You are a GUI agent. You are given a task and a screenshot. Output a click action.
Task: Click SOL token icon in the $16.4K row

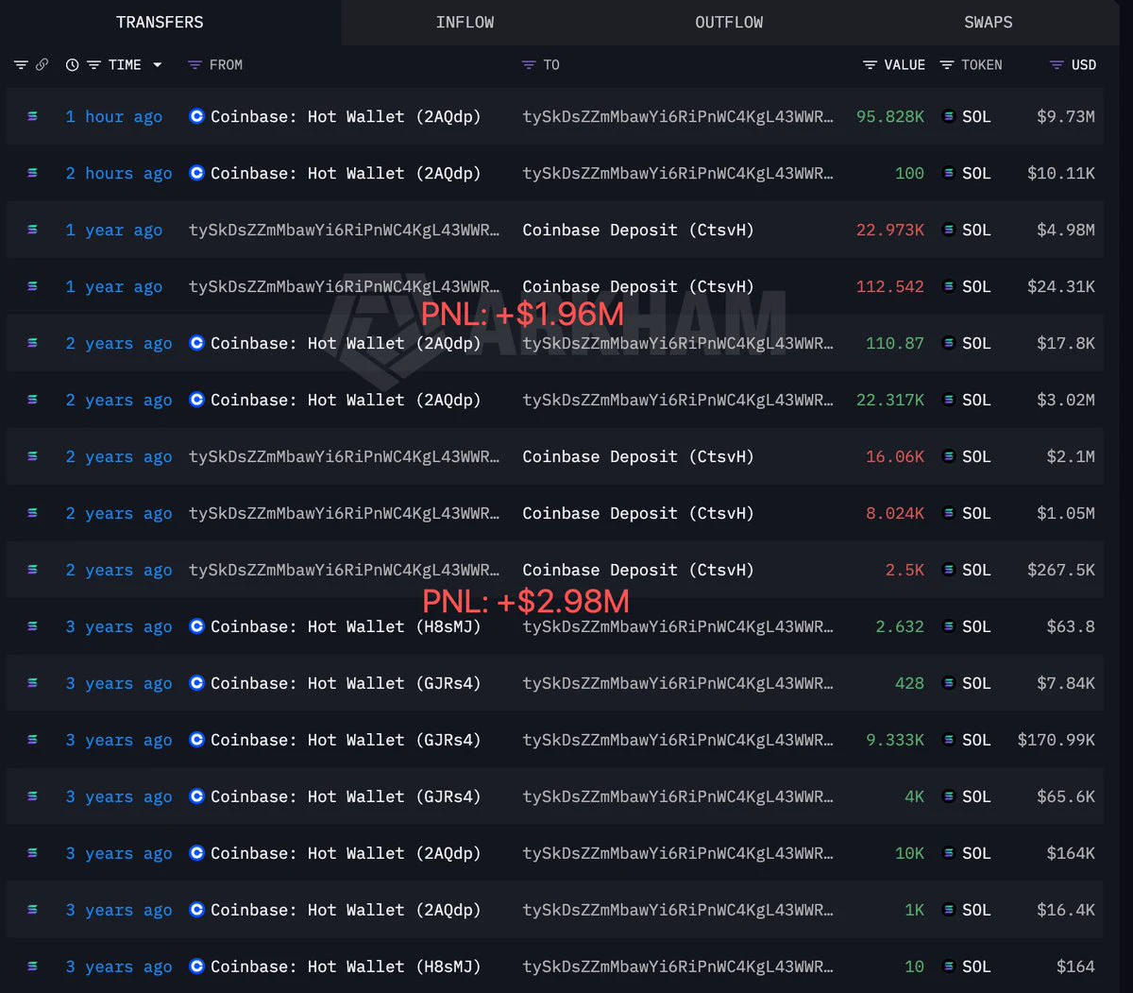point(948,910)
